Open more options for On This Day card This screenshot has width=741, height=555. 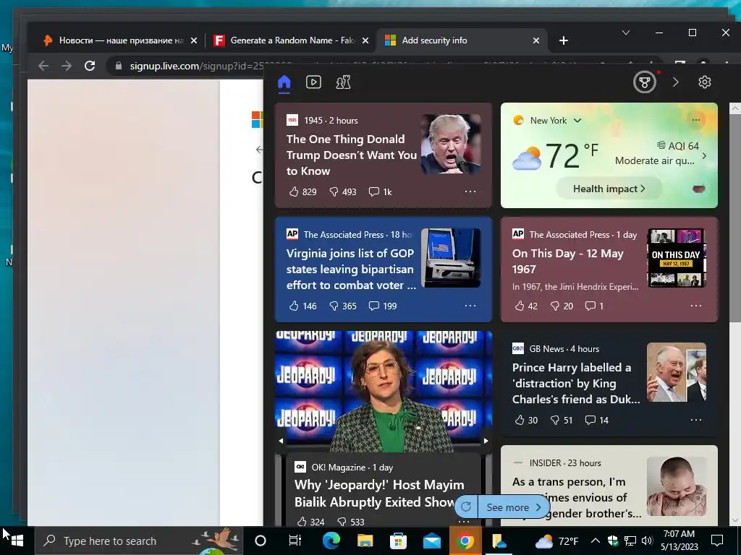tap(696, 306)
